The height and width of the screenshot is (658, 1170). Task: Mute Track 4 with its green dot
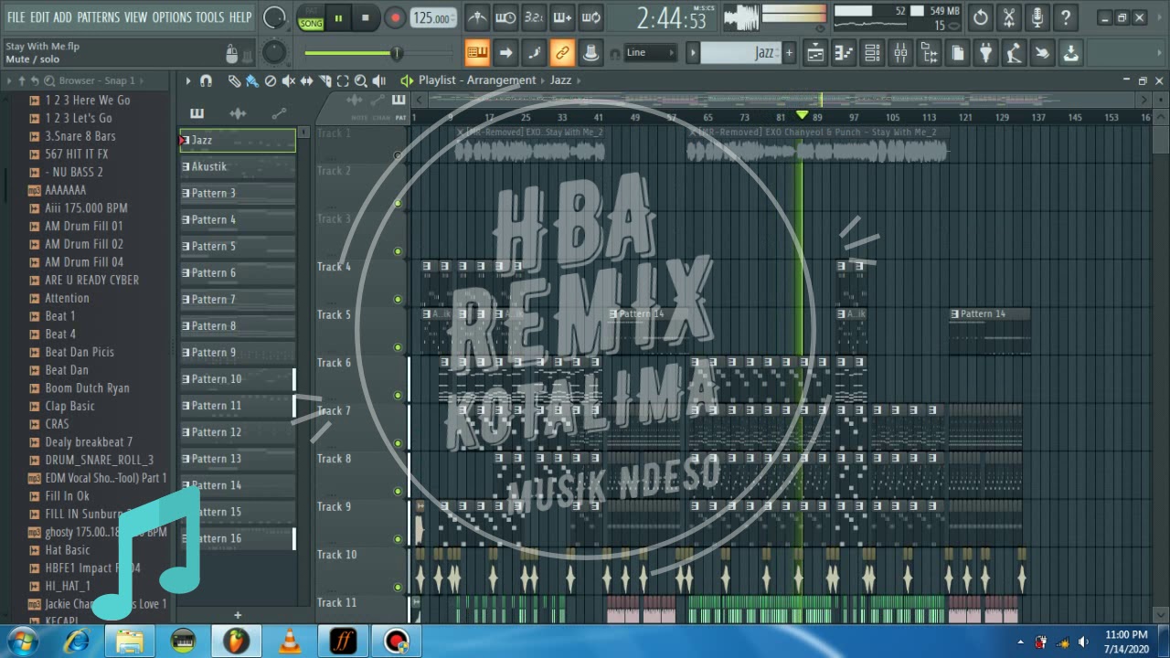click(398, 299)
